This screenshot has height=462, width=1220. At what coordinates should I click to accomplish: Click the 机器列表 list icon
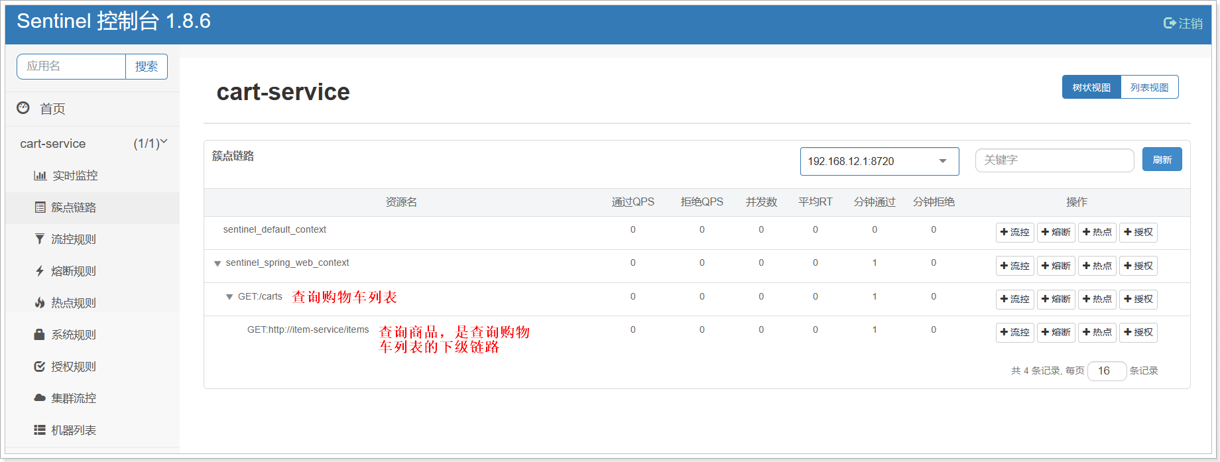point(40,430)
